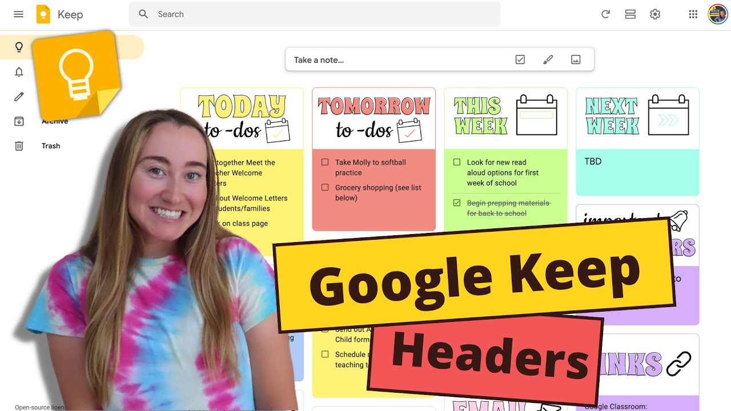Uncheck 'Begin prepping materials for back to school'
Screen dimensions: 731x411
pos(457,203)
